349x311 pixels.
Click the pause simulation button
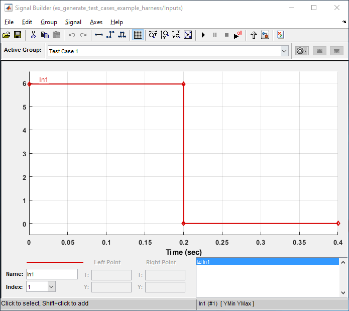tap(215, 35)
